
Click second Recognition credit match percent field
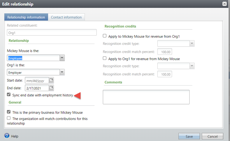coord(164,74)
